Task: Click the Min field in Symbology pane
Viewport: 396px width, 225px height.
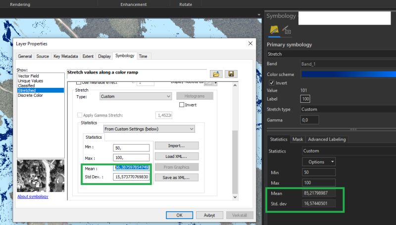Action: tap(319, 172)
